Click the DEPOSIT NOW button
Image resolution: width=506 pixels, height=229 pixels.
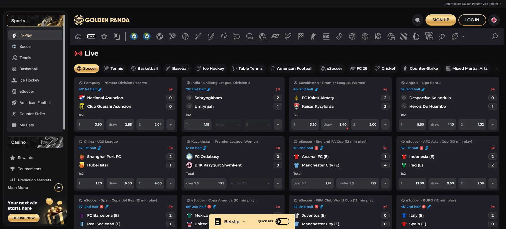click(24, 218)
